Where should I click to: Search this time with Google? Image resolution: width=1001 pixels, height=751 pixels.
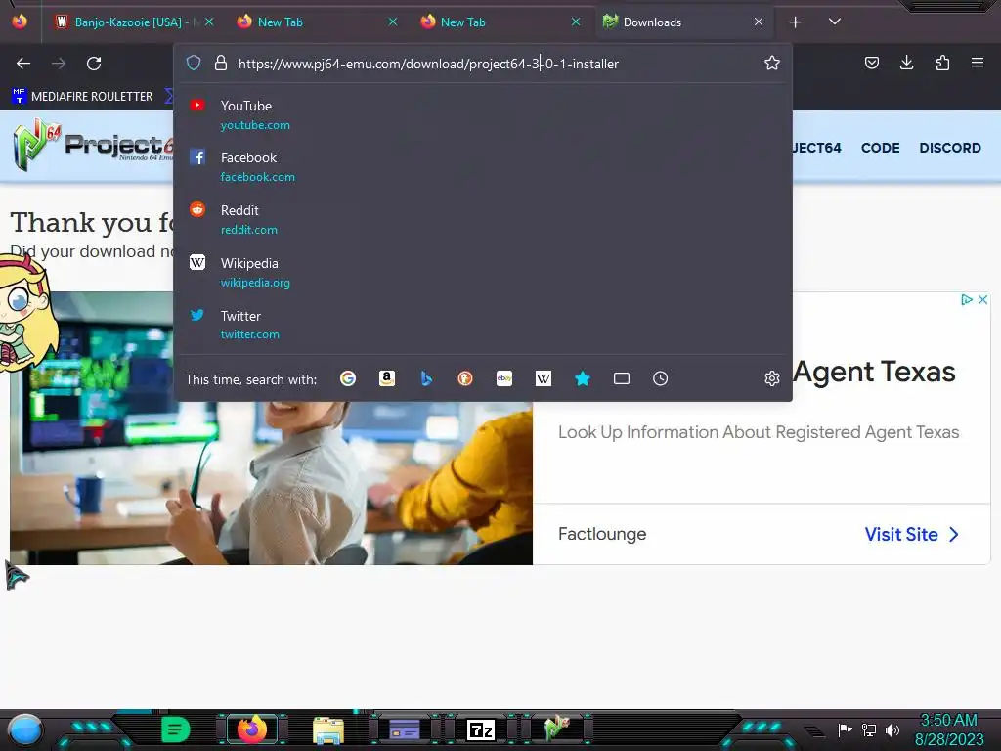(x=348, y=378)
